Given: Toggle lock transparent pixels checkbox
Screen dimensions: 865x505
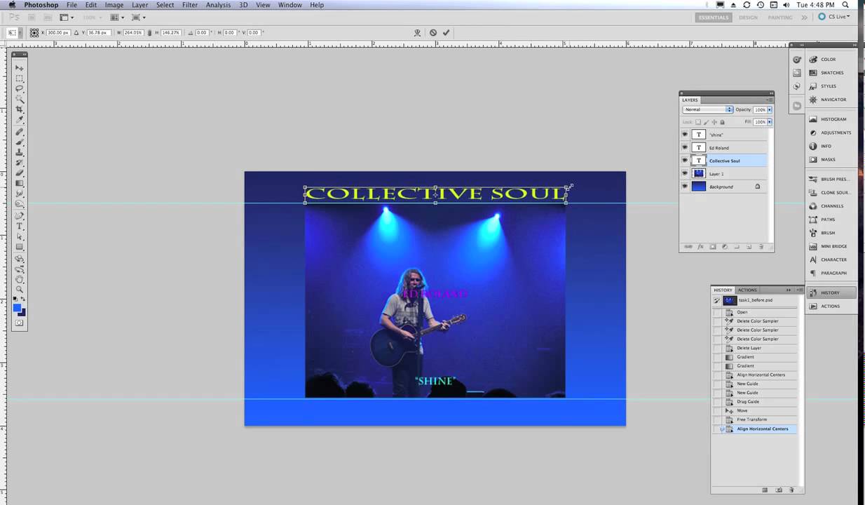Looking at the screenshot, I should 698,122.
